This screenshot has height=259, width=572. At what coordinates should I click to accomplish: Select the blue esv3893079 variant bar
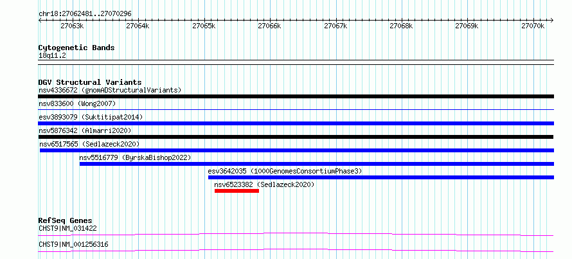pyautogui.click(x=296, y=123)
